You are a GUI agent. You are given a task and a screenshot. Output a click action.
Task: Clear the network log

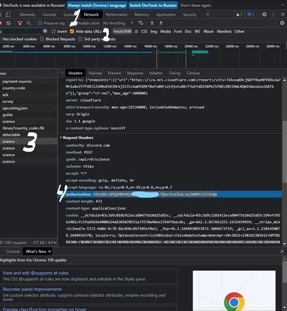(8, 23)
